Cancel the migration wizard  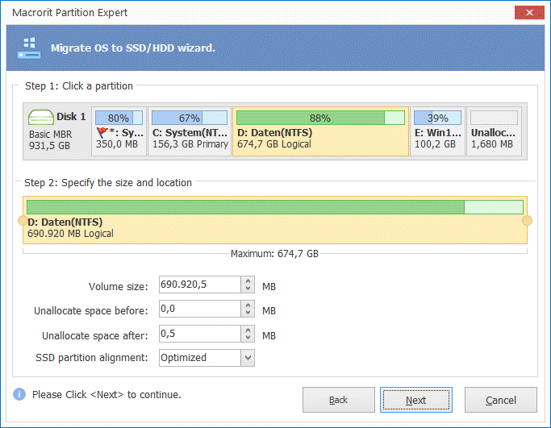[501, 400]
